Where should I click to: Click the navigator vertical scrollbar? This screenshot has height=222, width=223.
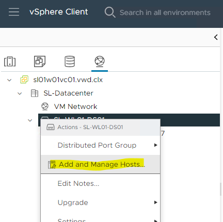click(x=220, y=189)
